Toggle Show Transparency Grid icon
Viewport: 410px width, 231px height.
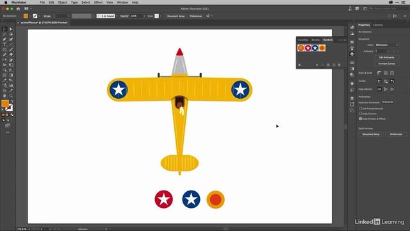coord(392,73)
